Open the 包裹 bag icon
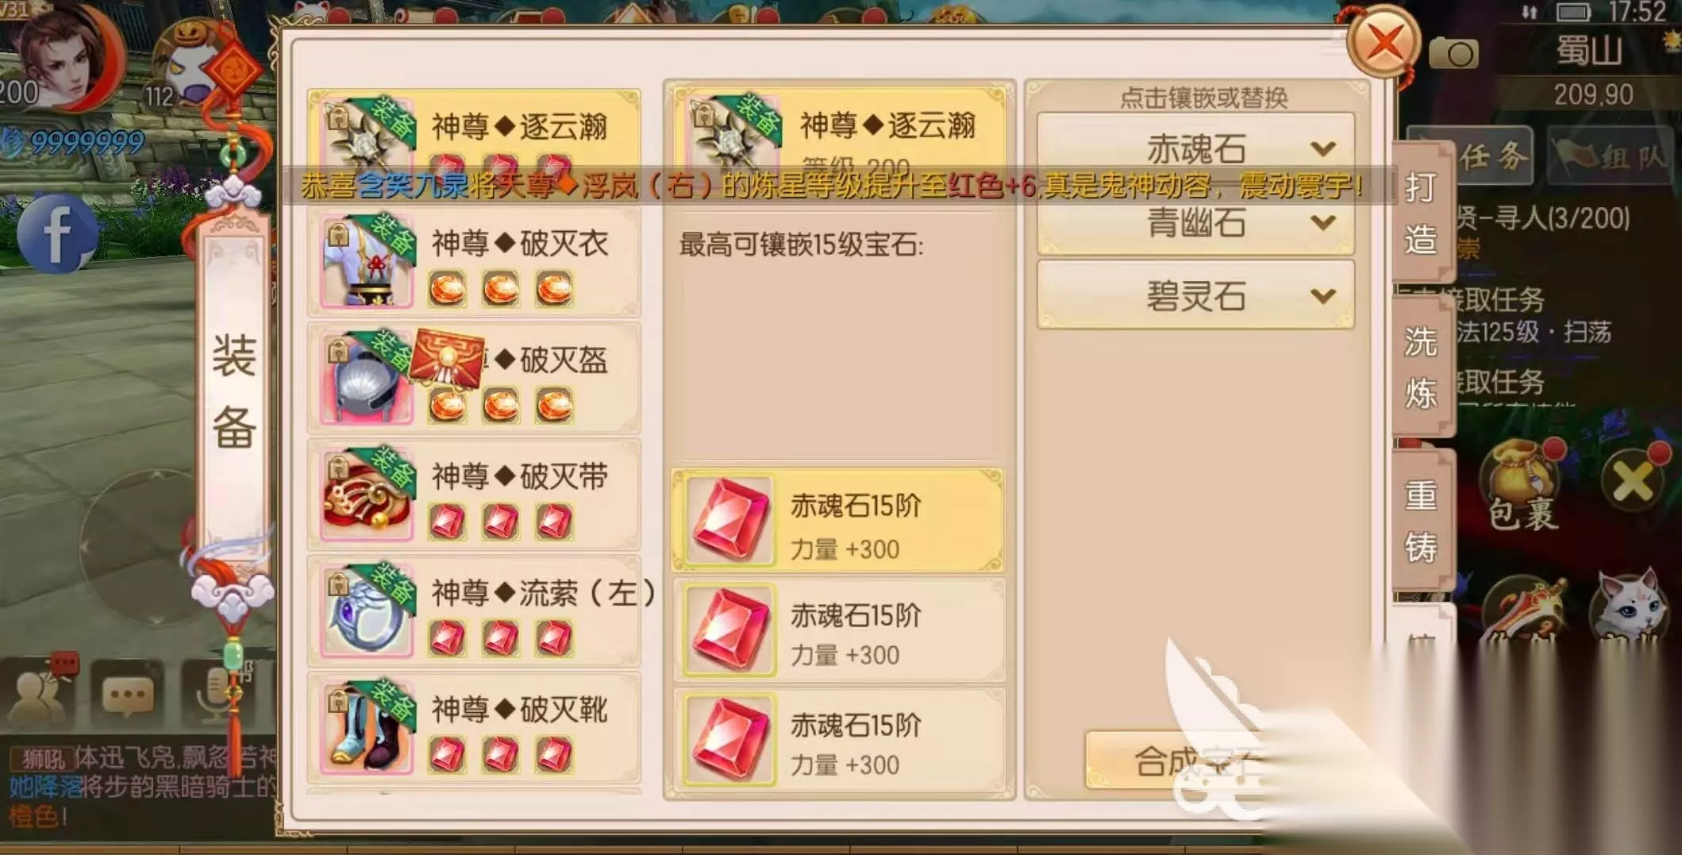This screenshot has height=855, width=1682. point(1522,486)
